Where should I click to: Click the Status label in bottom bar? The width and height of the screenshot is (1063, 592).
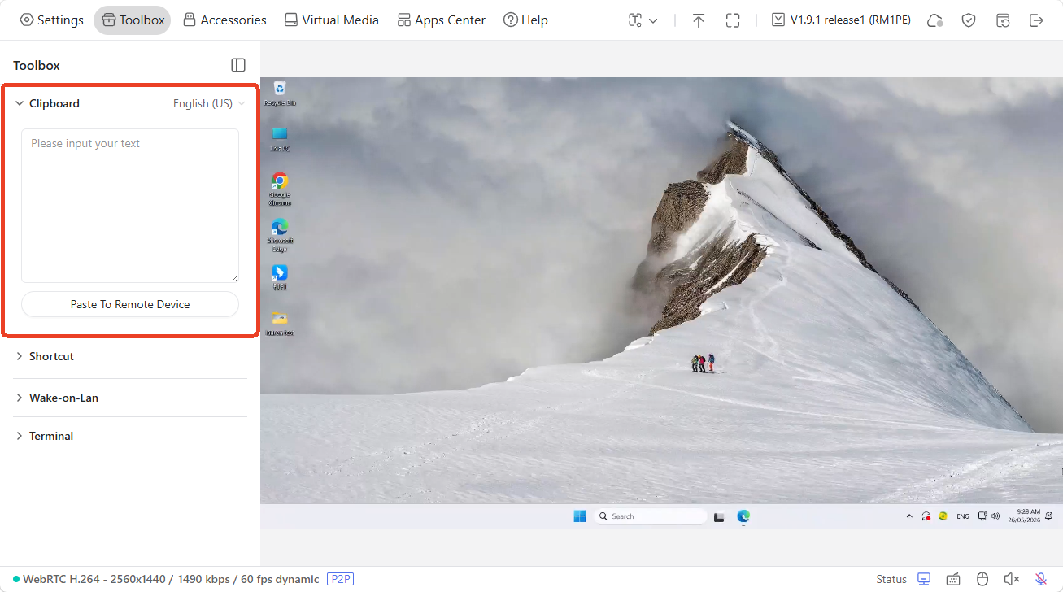point(891,579)
